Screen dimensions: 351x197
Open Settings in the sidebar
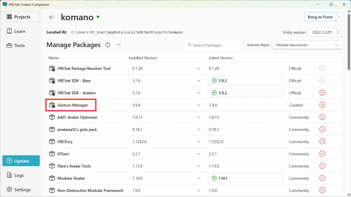(22, 189)
